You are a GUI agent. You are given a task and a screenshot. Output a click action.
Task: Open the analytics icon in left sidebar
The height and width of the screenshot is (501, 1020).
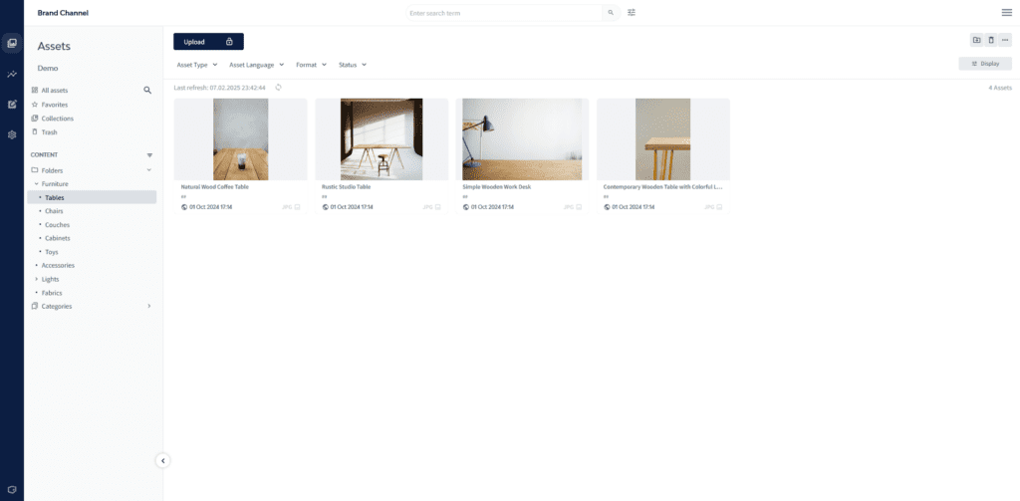pyautogui.click(x=12, y=74)
